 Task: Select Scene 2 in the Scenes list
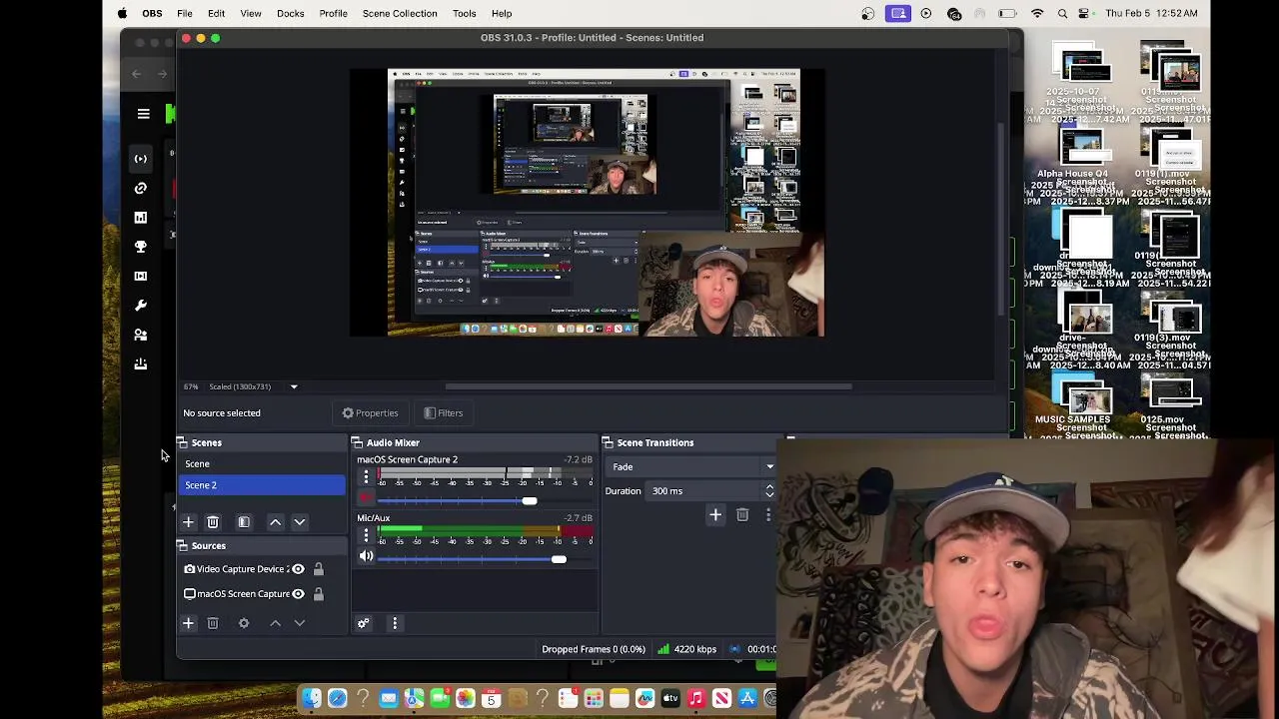[262, 484]
